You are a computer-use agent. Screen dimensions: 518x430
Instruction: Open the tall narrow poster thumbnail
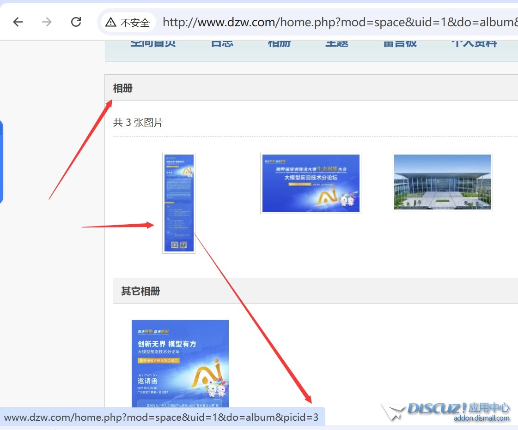click(x=179, y=203)
